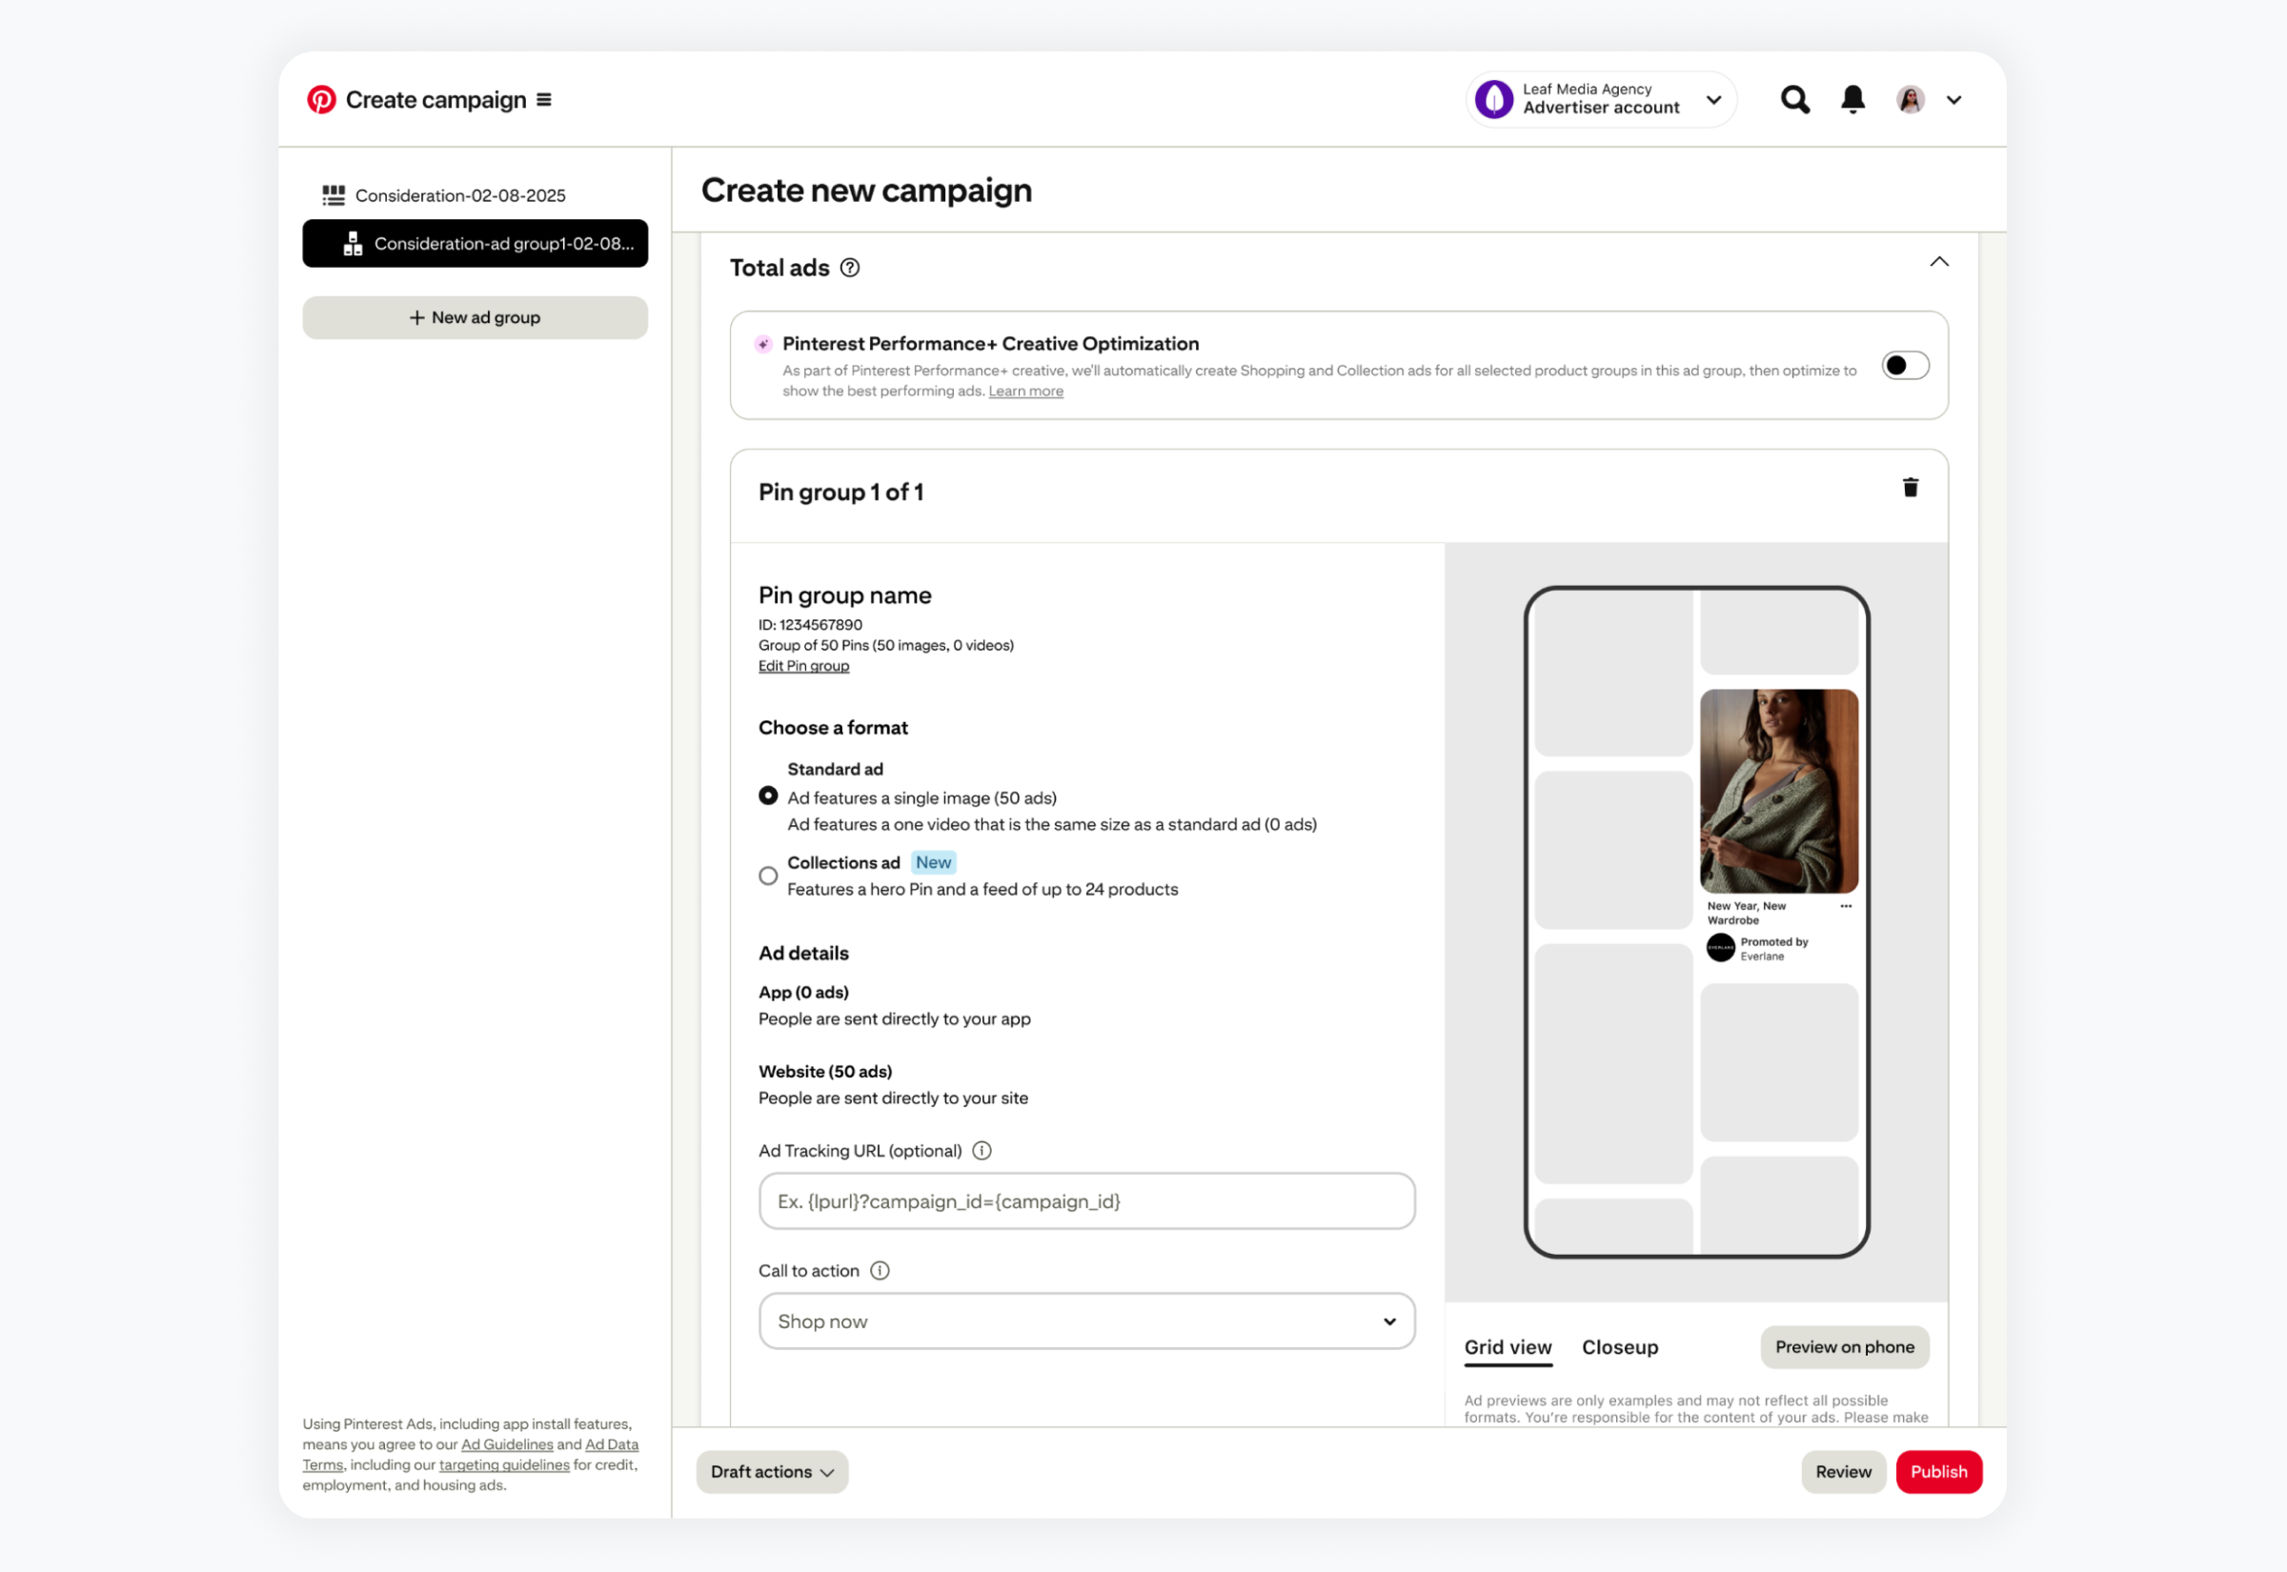Select the Grid view tab
Viewport: 2287px width, 1572px height.
click(x=1507, y=1347)
